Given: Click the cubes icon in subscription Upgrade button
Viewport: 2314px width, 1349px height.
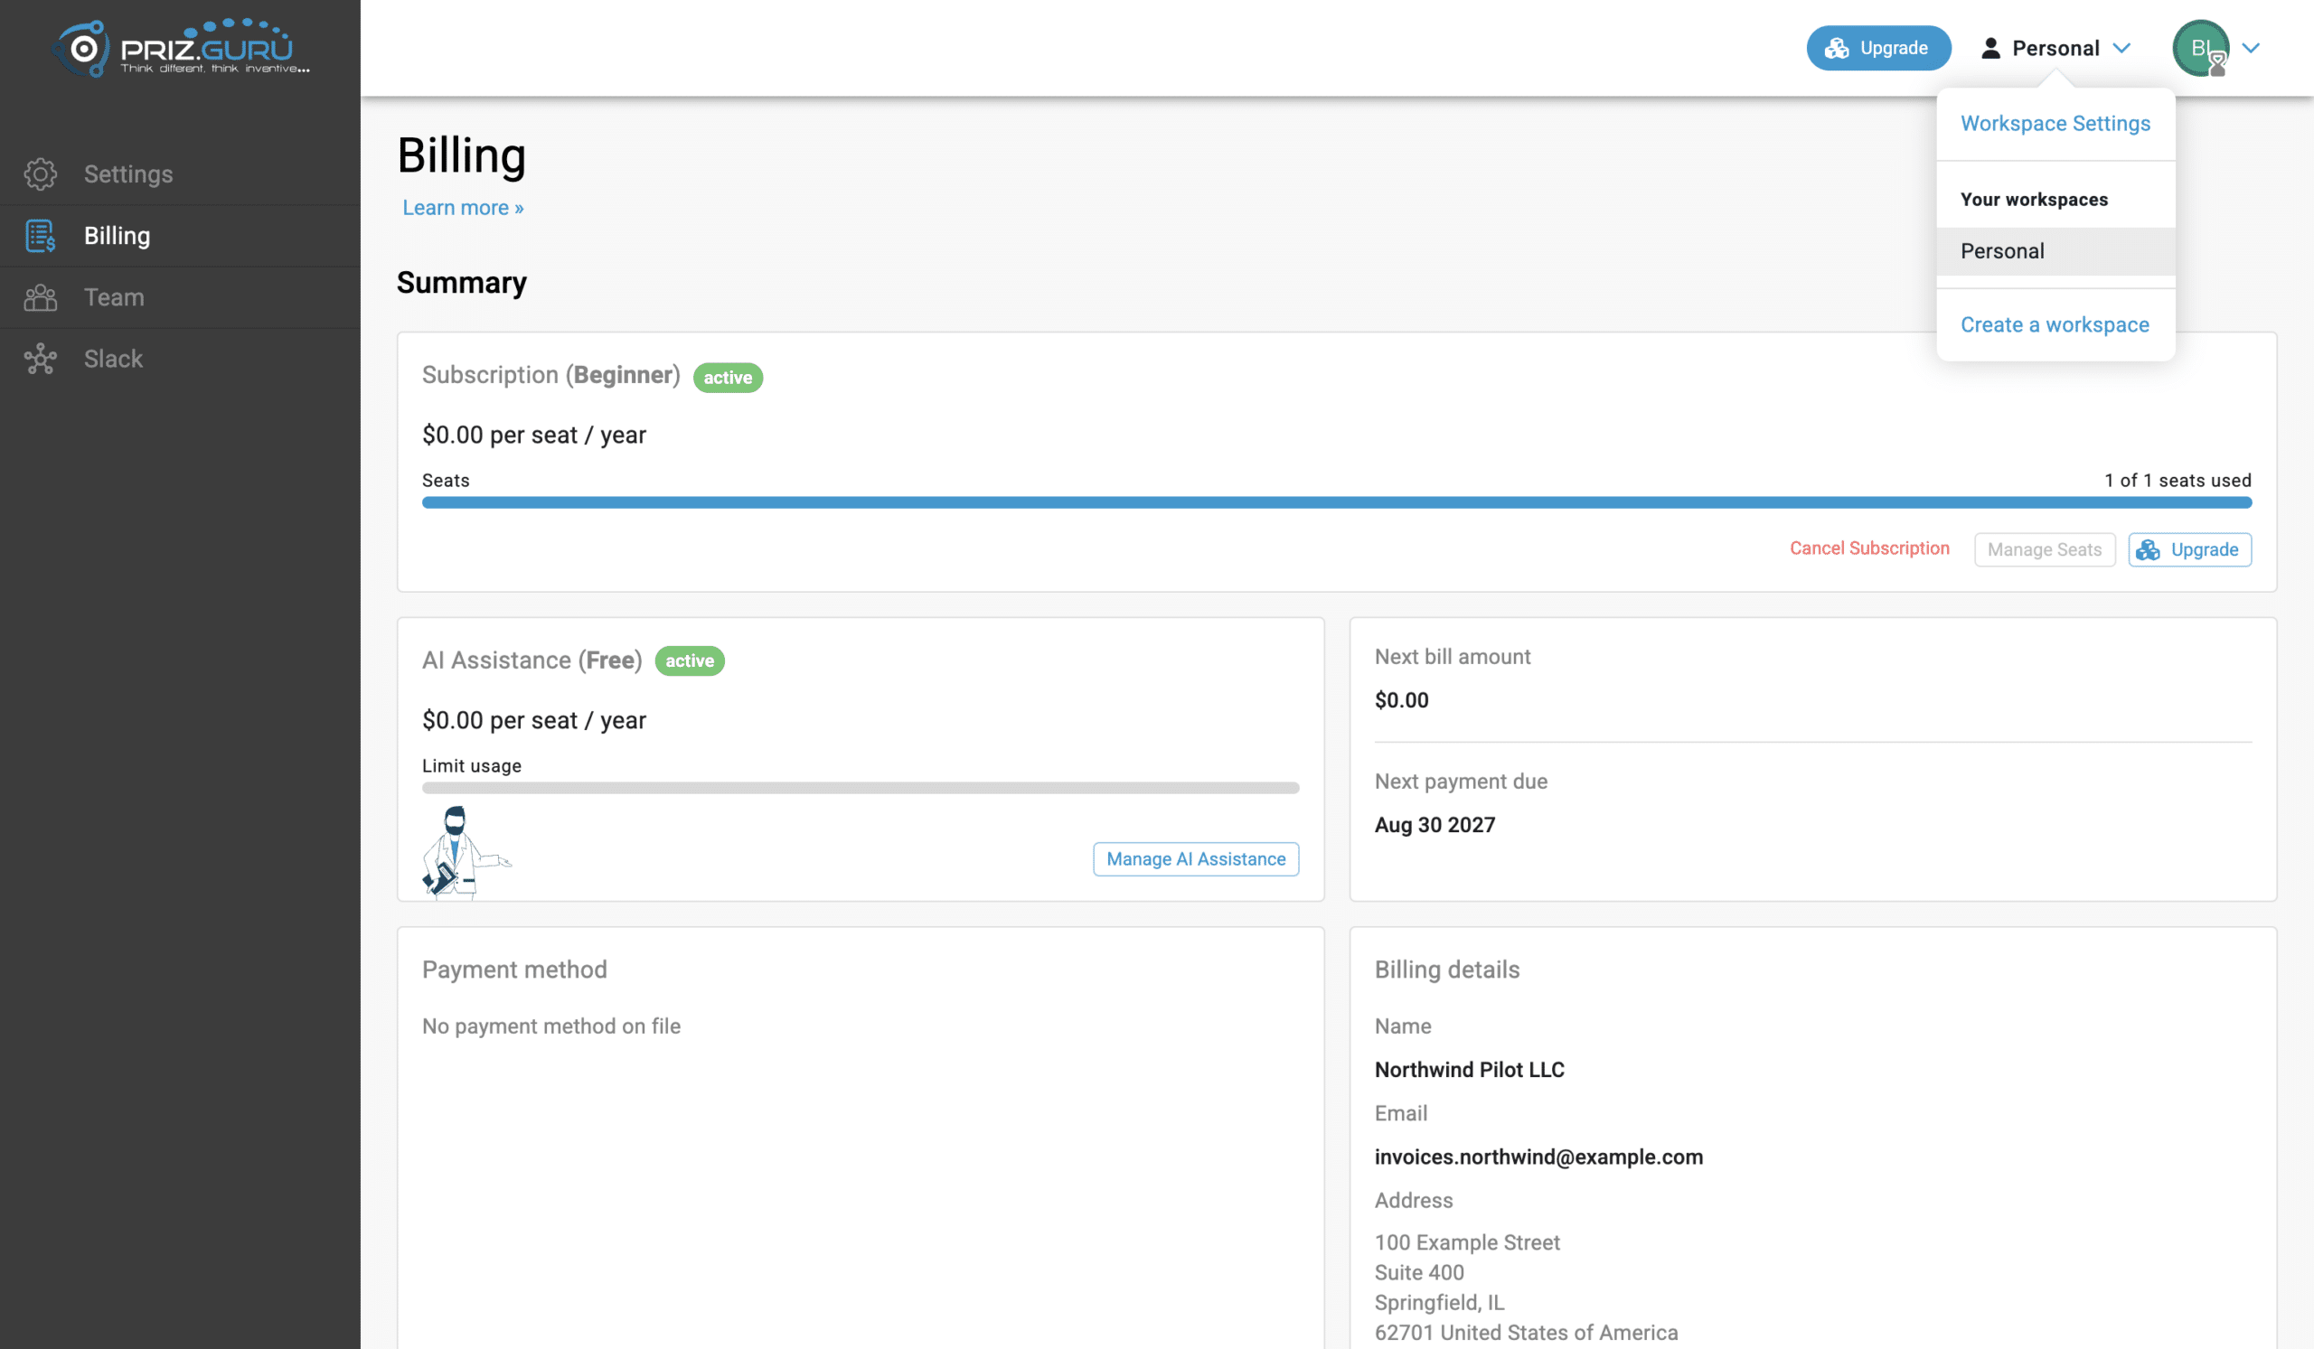Looking at the screenshot, I should pos(2147,549).
